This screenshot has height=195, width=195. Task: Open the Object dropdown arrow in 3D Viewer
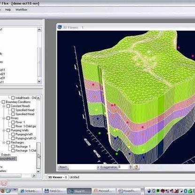98,167
